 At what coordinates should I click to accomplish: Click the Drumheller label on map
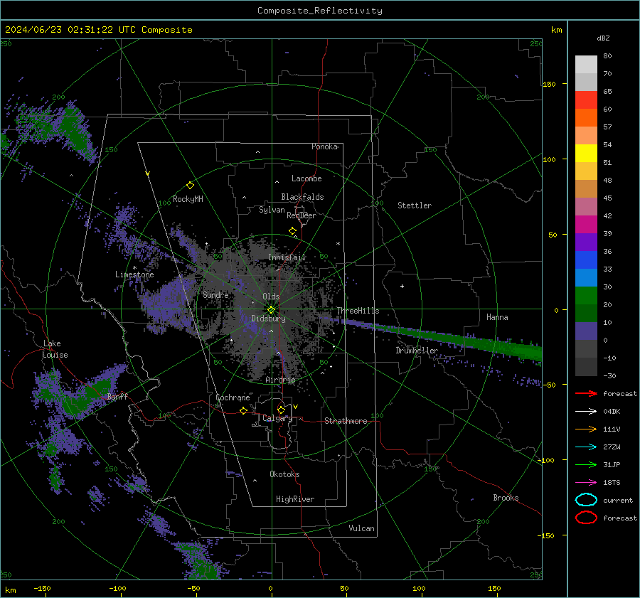click(417, 351)
